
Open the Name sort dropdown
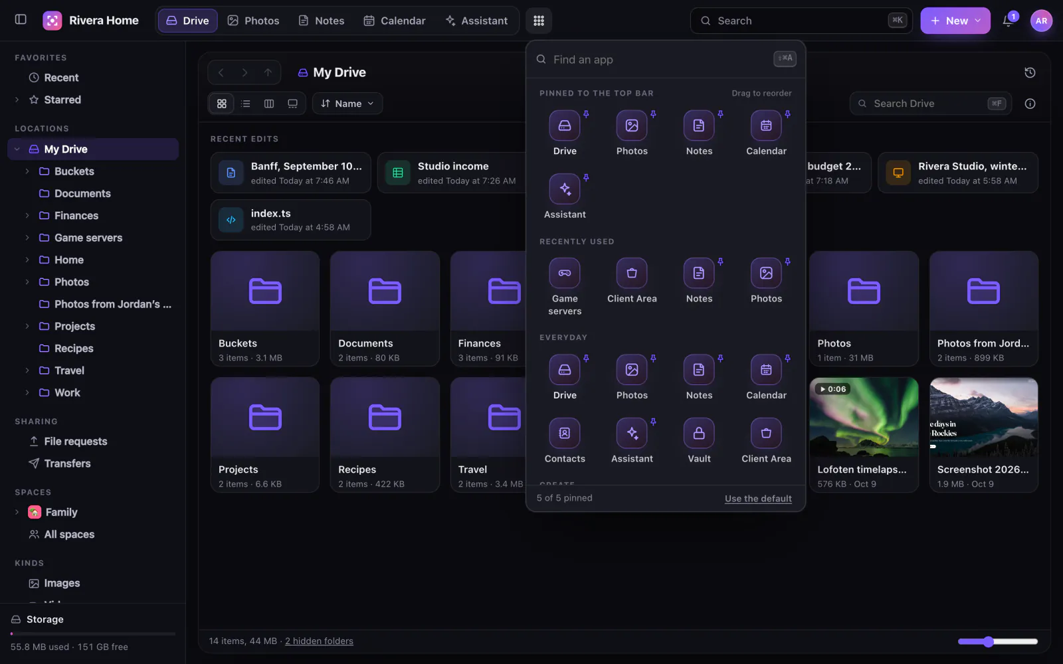(x=347, y=104)
